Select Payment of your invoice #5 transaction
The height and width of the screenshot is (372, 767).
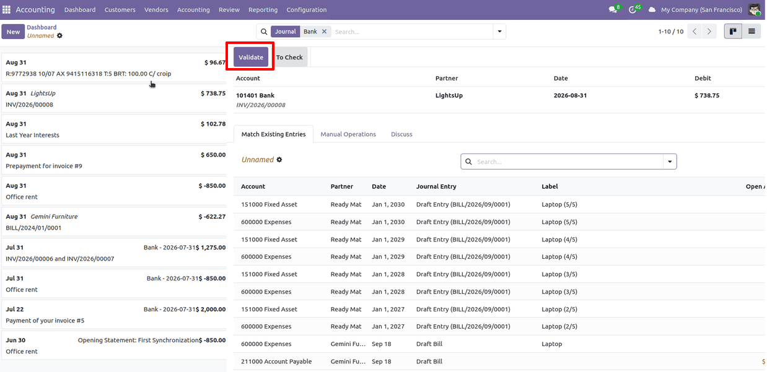[115, 315]
